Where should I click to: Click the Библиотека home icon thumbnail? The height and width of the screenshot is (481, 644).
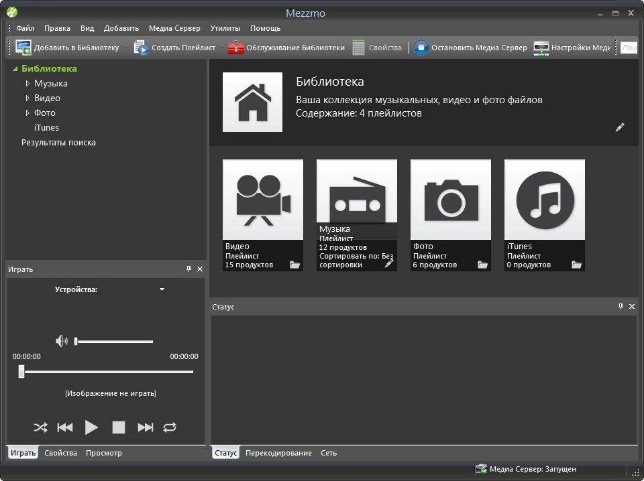click(253, 102)
